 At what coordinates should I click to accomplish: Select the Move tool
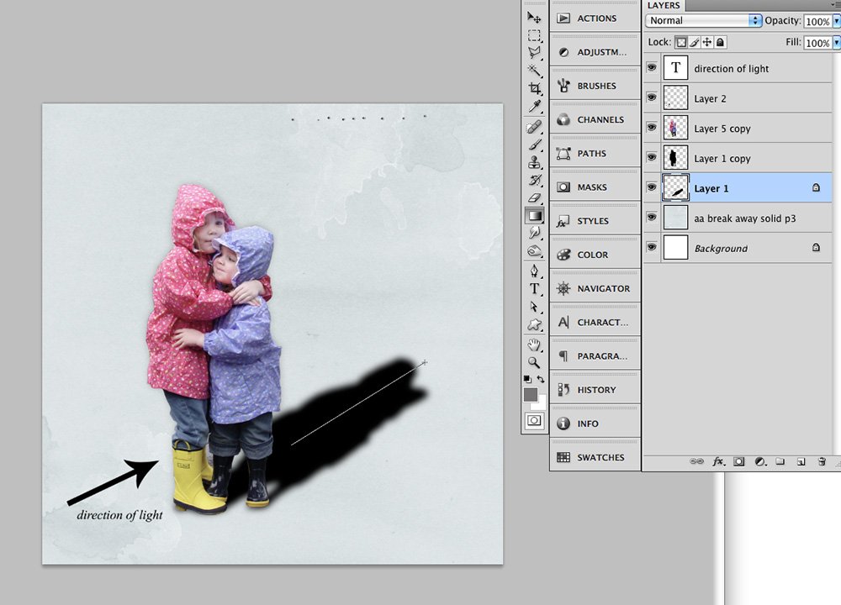[x=534, y=17]
